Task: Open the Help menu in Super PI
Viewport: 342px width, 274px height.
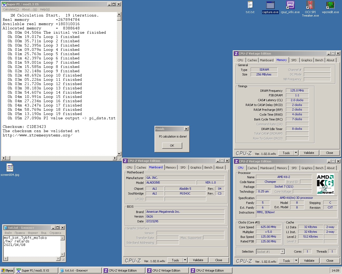Action: tap(45, 9)
